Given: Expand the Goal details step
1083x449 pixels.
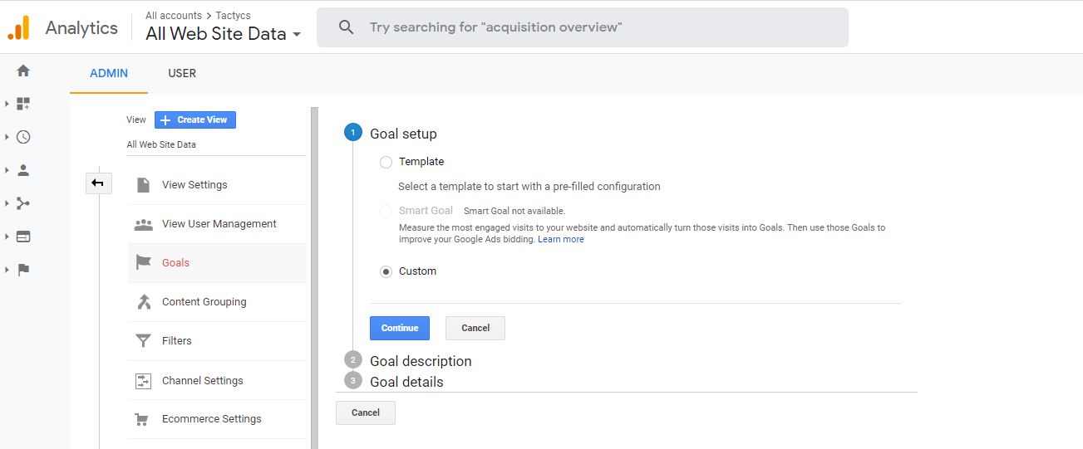Looking at the screenshot, I should click(406, 382).
